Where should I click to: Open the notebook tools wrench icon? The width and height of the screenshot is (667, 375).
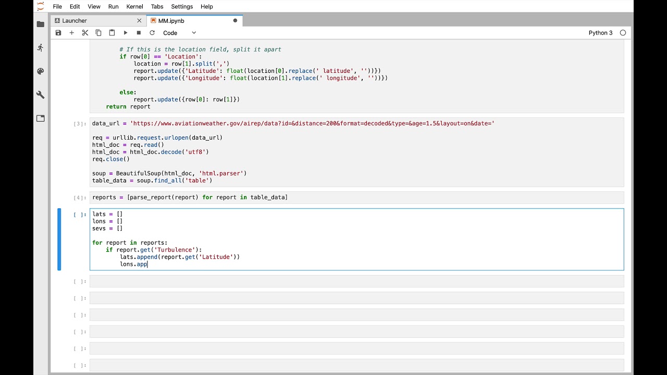[x=41, y=95]
